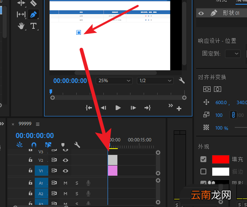Edit scale value 100
Viewport: 247px width, 207px height.
coord(219,115)
